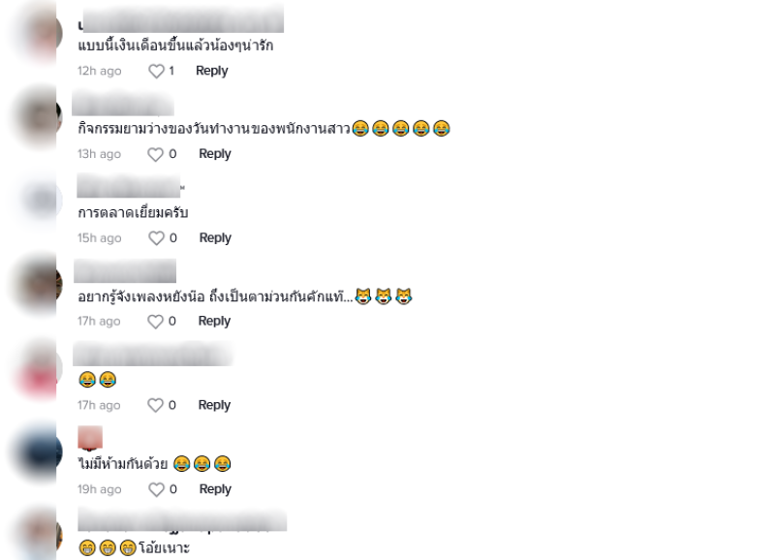Reply to the 13h ago comment
This screenshot has width=775, height=560.
pos(214,154)
